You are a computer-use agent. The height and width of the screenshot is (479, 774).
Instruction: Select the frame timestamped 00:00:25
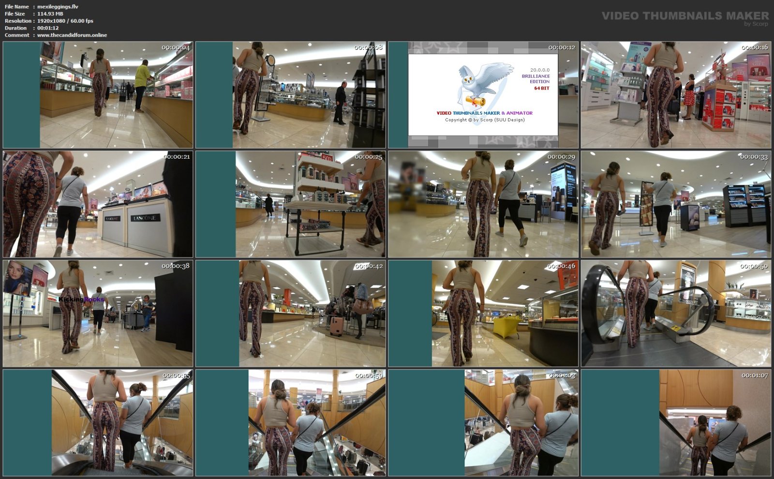click(x=290, y=204)
